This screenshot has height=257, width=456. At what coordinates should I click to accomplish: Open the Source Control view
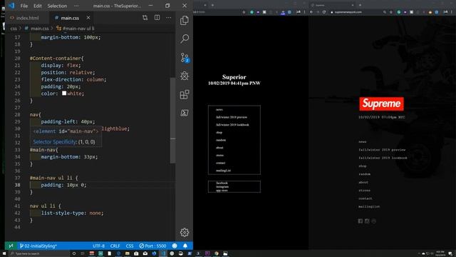pos(185,57)
